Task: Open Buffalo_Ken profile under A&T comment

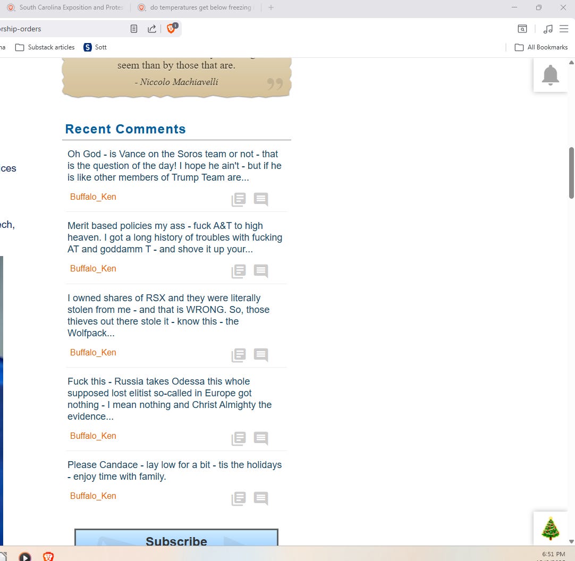Action: click(x=93, y=269)
